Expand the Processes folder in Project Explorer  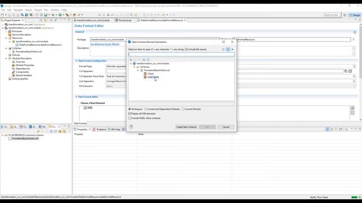(x=6, y=31)
